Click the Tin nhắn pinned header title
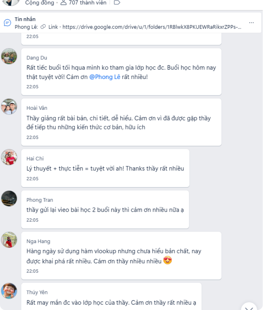 [x=25, y=19]
